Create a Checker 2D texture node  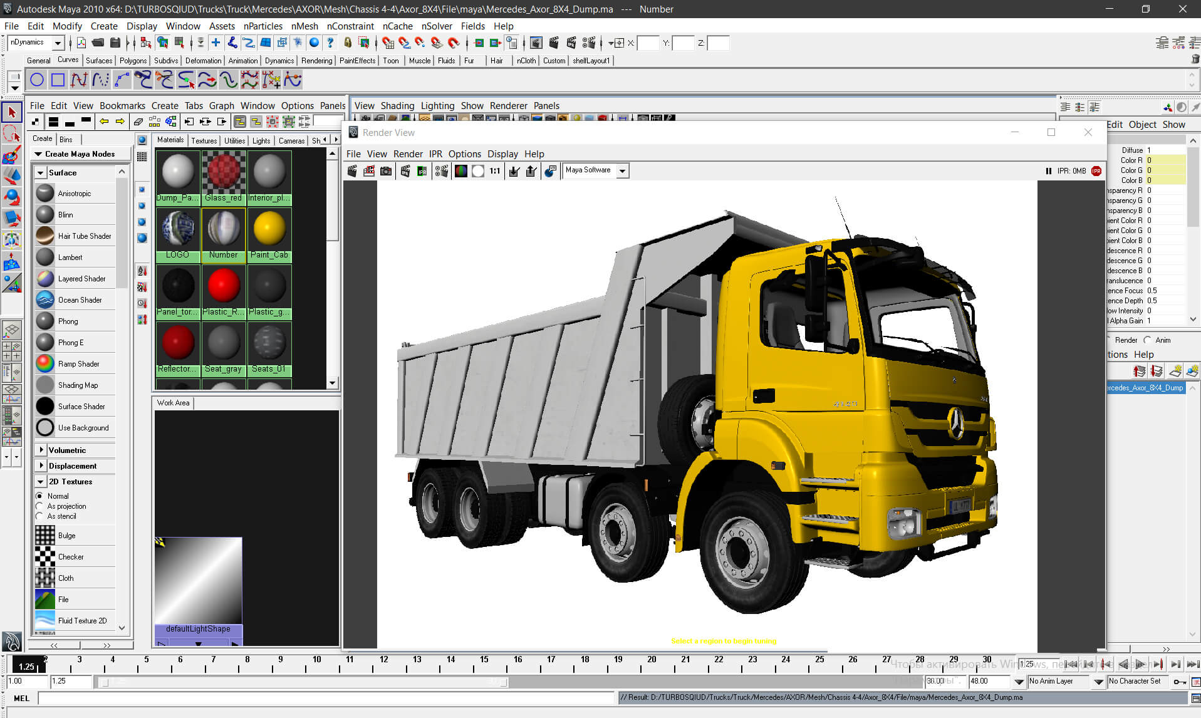click(76, 556)
